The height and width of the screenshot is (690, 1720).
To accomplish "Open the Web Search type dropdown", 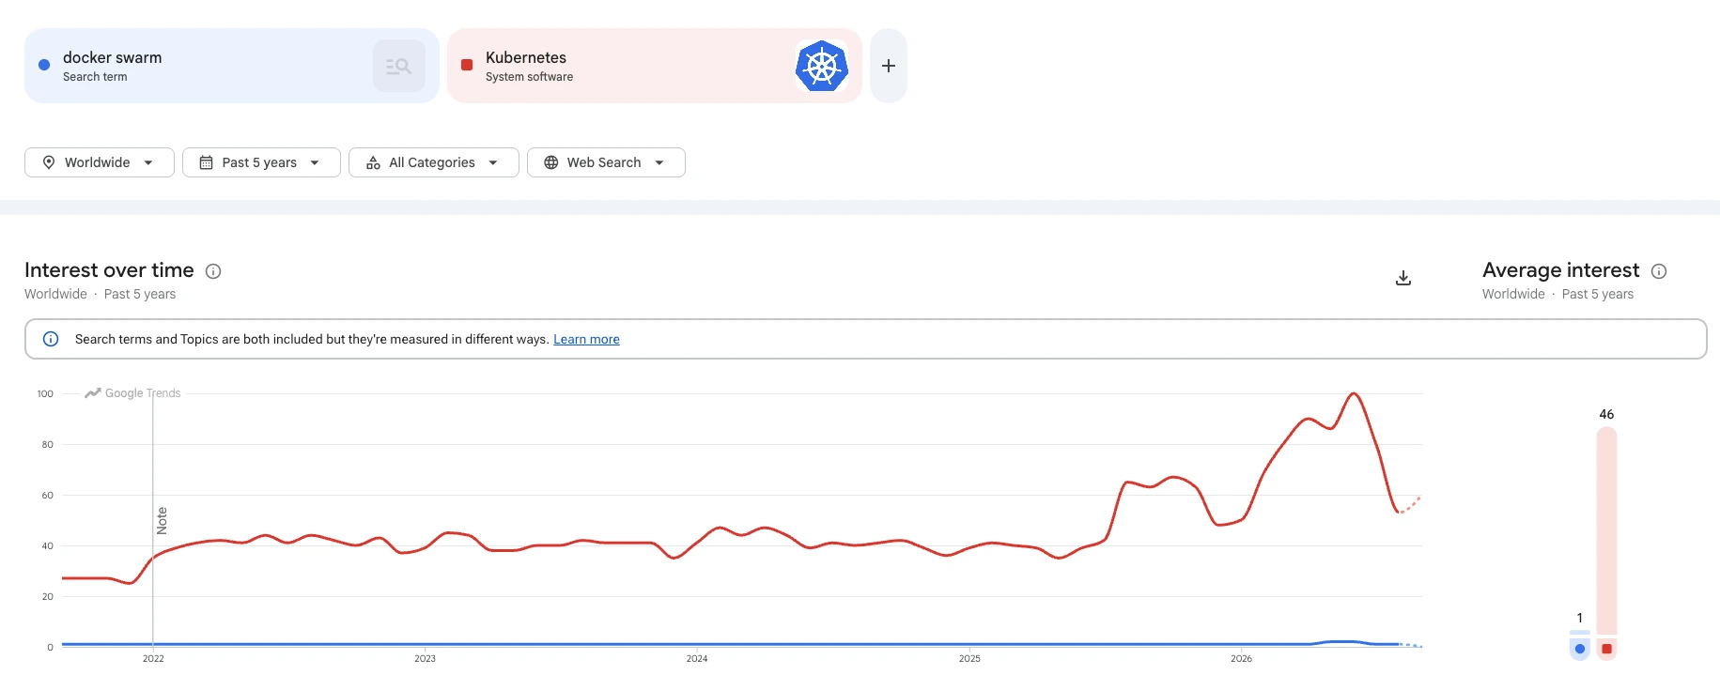I will tap(606, 162).
